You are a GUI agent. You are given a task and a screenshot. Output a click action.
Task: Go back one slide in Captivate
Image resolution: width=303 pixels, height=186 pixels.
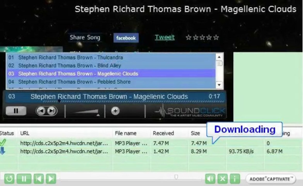(x=39, y=179)
